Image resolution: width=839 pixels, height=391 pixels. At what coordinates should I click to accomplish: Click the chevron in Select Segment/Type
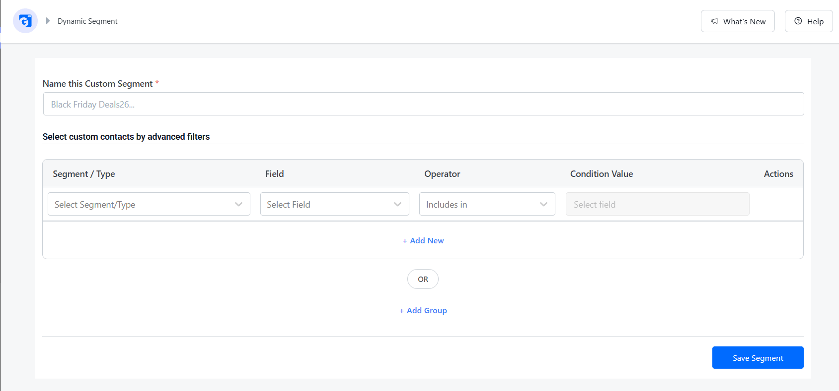[239, 204]
